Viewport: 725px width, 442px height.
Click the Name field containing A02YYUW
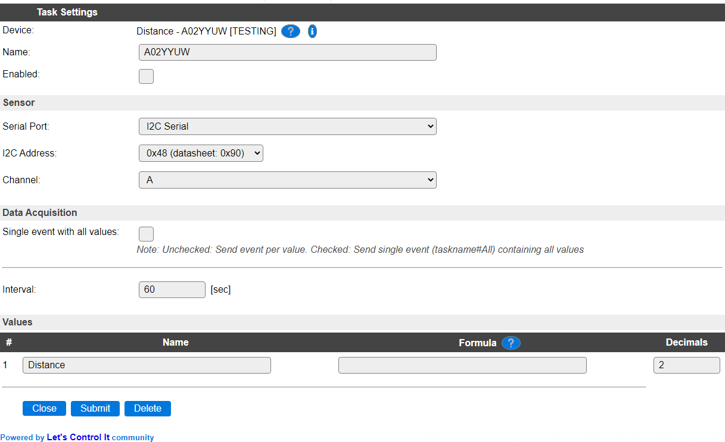[x=287, y=52]
